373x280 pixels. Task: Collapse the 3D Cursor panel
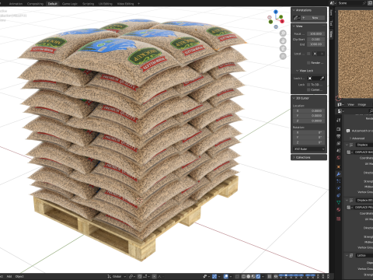(294, 98)
